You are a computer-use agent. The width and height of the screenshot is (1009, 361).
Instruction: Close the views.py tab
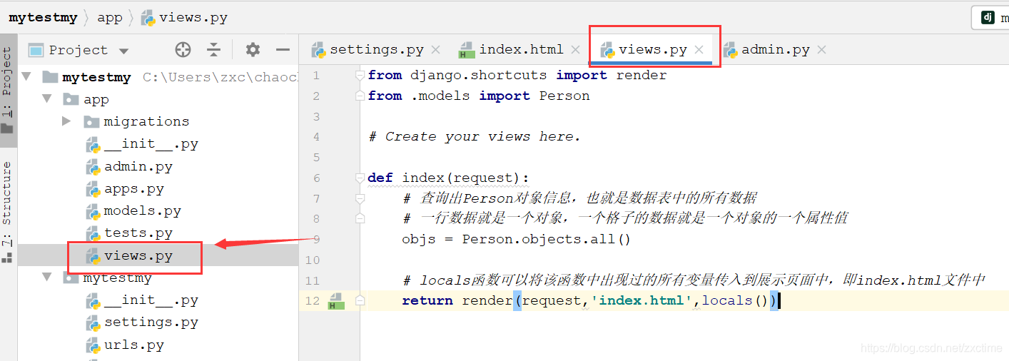[x=699, y=50]
